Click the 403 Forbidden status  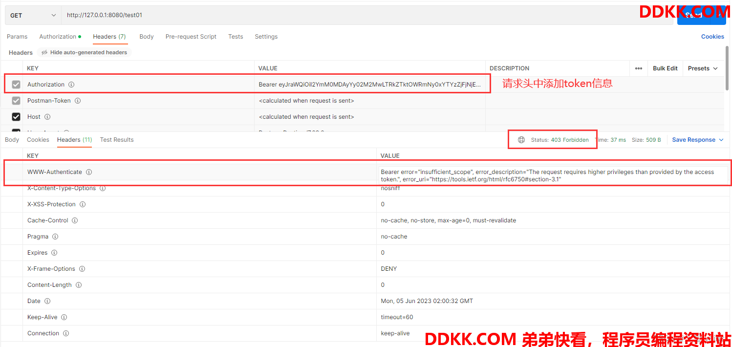click(570, 140)
